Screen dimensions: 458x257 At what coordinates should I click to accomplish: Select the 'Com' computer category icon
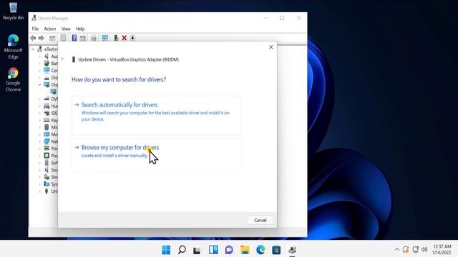pos(47,70)
